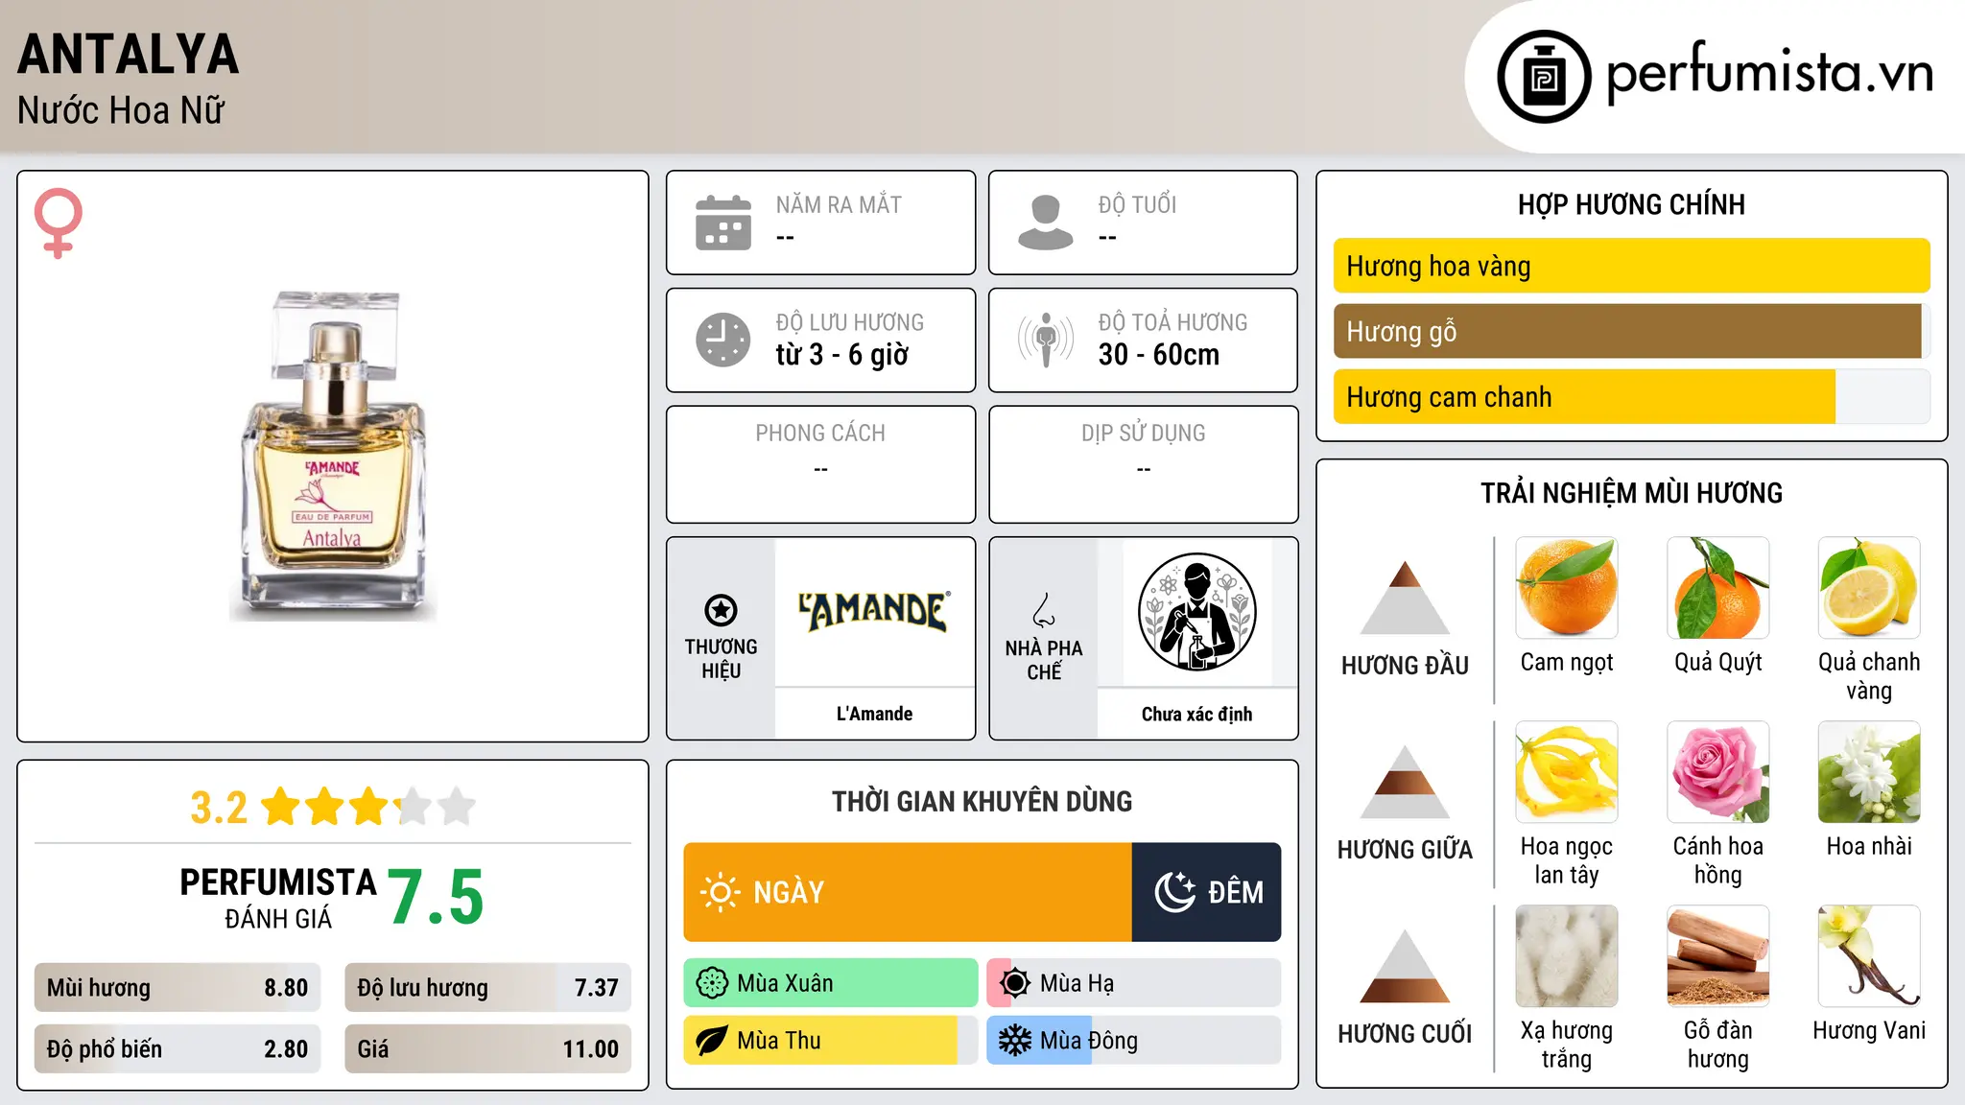This screenshot has height=1105, width=1965.
Task: Click the sun icon in the Ngày bar
Action: tap(721, 892)
